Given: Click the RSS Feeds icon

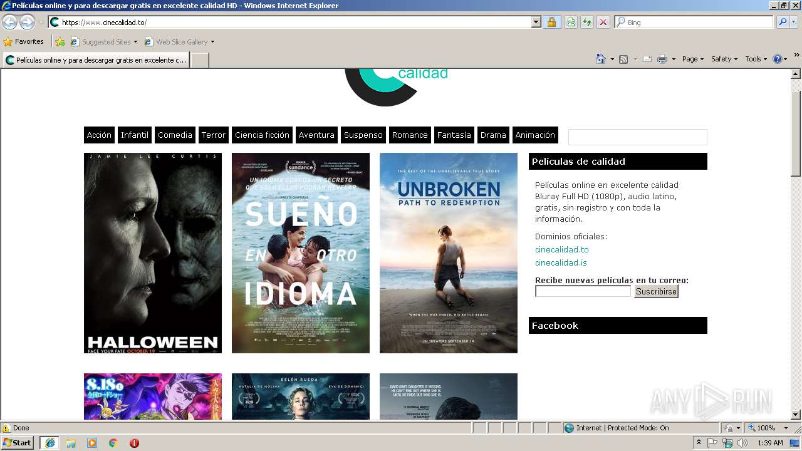Looking at the screenshot, I should pos(623,59).
